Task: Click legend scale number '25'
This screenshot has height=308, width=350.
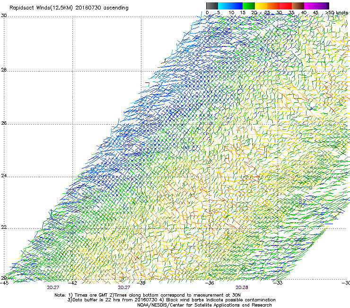Action: coord(267,13)
